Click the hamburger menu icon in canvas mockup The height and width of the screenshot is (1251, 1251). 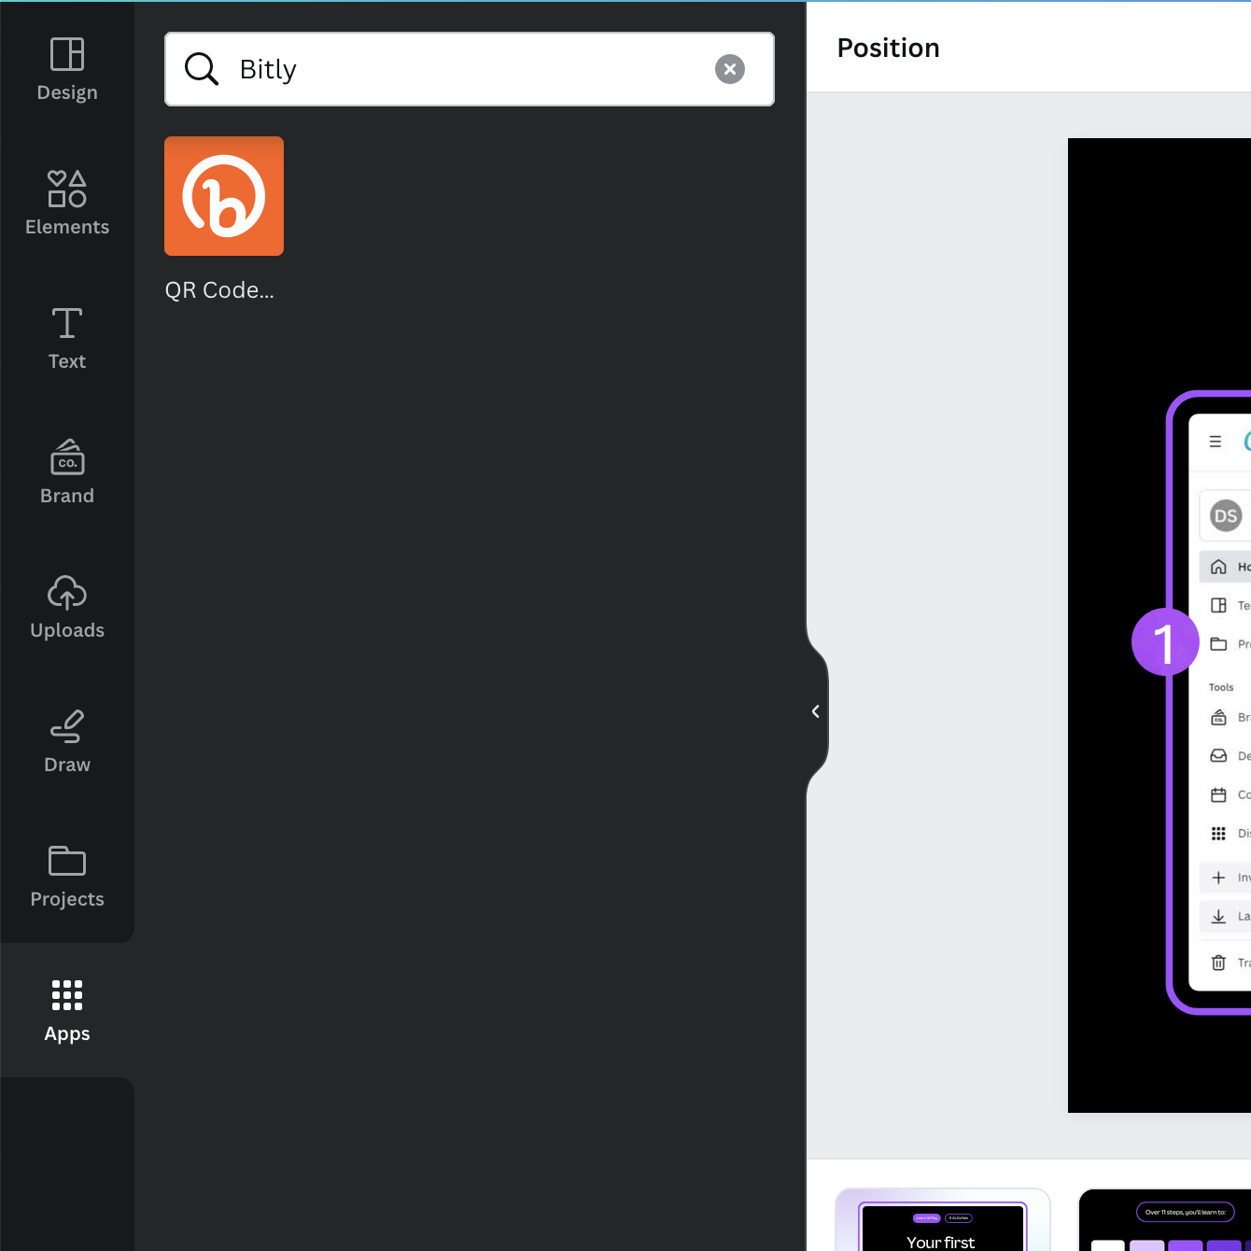pyautogui.click(x=1216, y=442)
